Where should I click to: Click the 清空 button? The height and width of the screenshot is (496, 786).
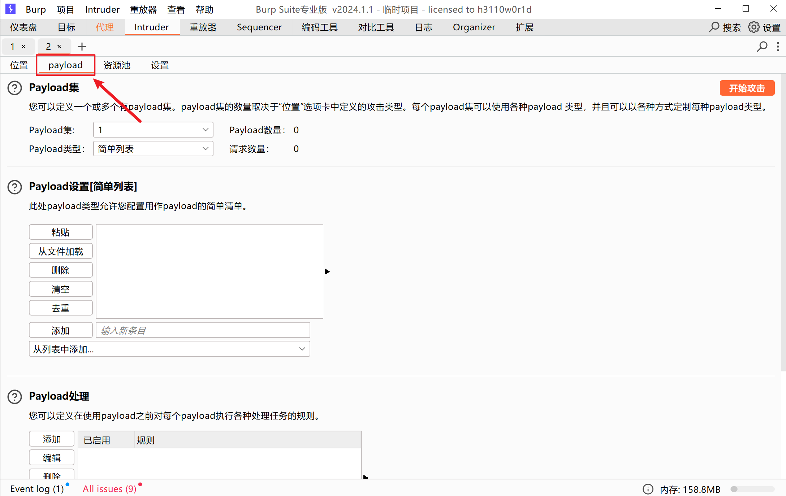[61, 289]
